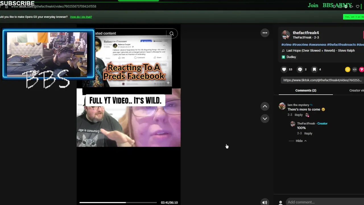The height and width of the screenshot is (205, 364).
Task: Seek the video progress bar
Action: pyautogui.click(x=118, y=202)
